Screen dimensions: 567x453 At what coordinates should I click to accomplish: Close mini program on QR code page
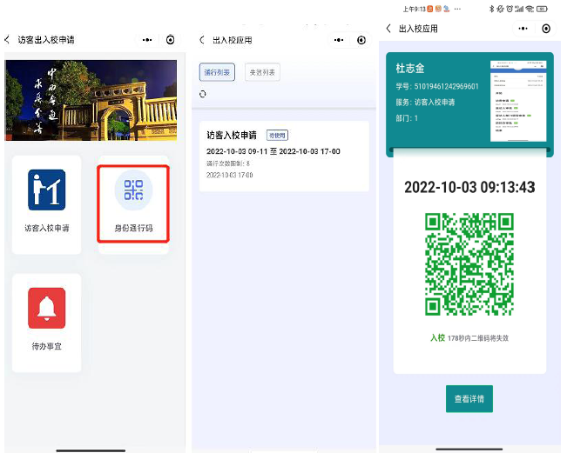pos(546,29)
